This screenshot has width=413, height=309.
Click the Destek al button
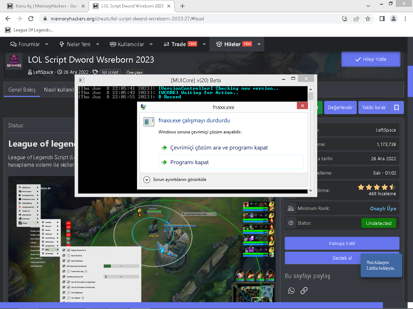342,258
